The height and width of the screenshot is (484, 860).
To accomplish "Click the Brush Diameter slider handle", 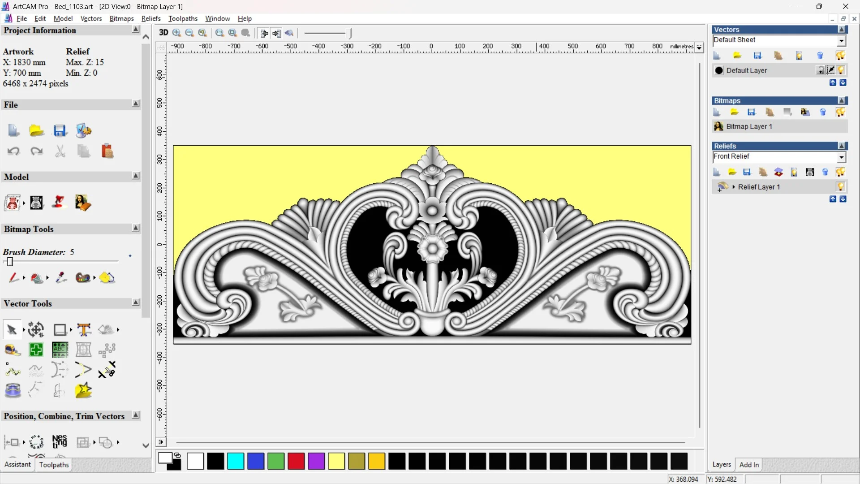I will pos(10,262).
